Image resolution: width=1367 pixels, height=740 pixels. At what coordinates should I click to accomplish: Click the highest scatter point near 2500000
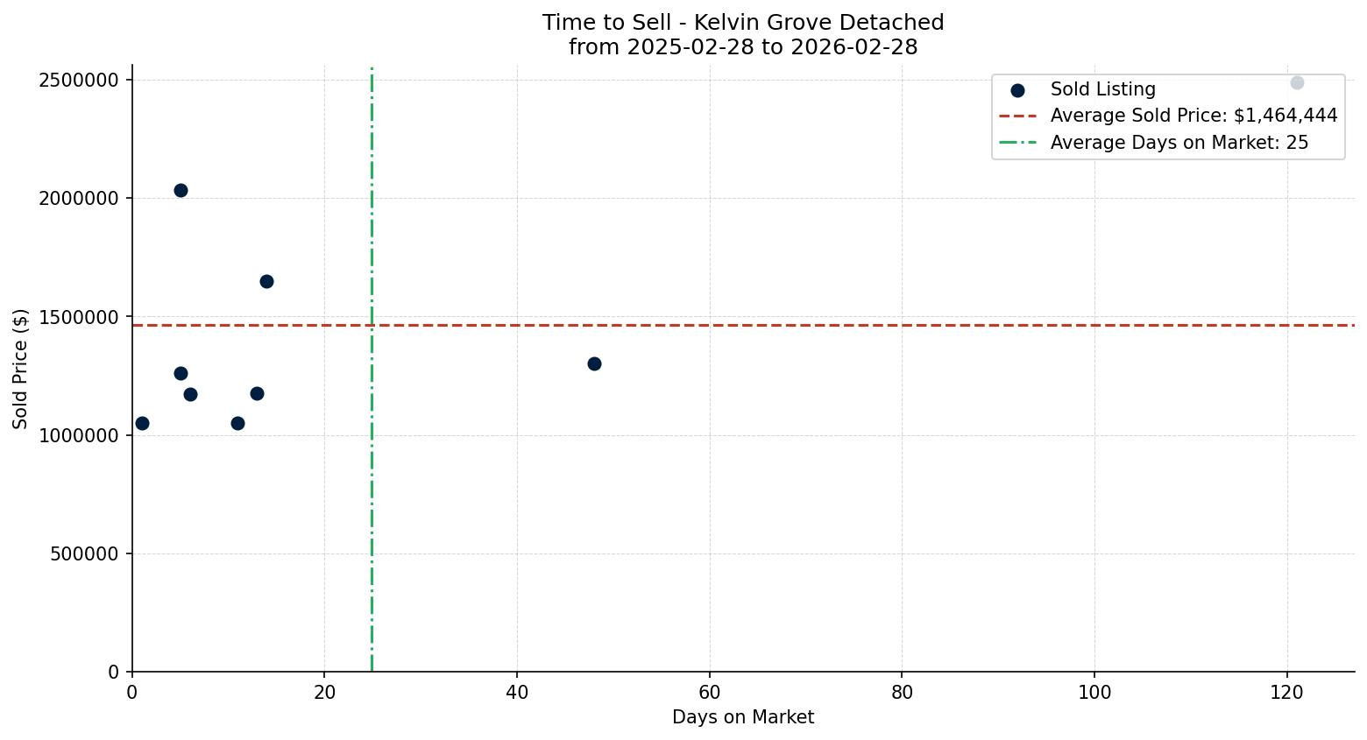point(1298,82)
